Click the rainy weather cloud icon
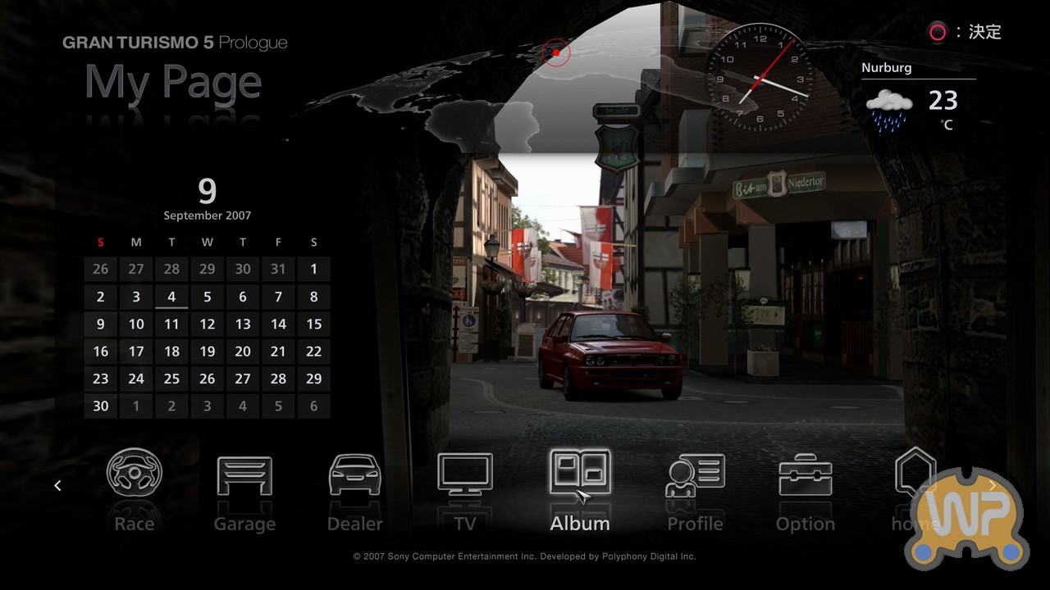 889,110
